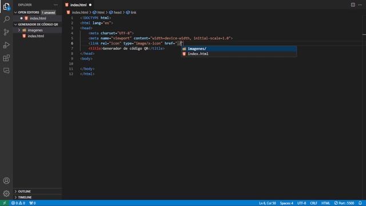366x206 pixels.
Task: Open notifications bell icon
Action: point(360,203)
